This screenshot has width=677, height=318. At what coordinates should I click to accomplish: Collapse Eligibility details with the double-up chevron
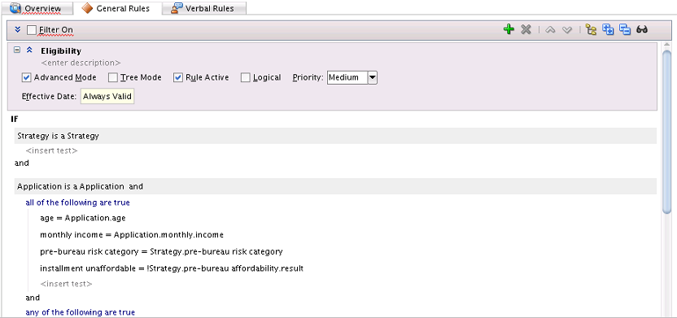coord(29,50)
